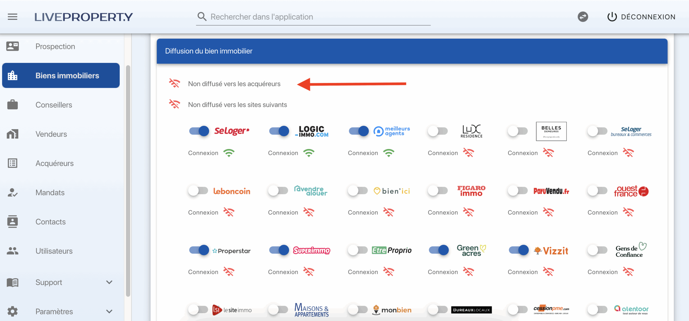Expand the Support menu chevron
Image resolution: width=689 pixels, height=321 pixels.
109,282
